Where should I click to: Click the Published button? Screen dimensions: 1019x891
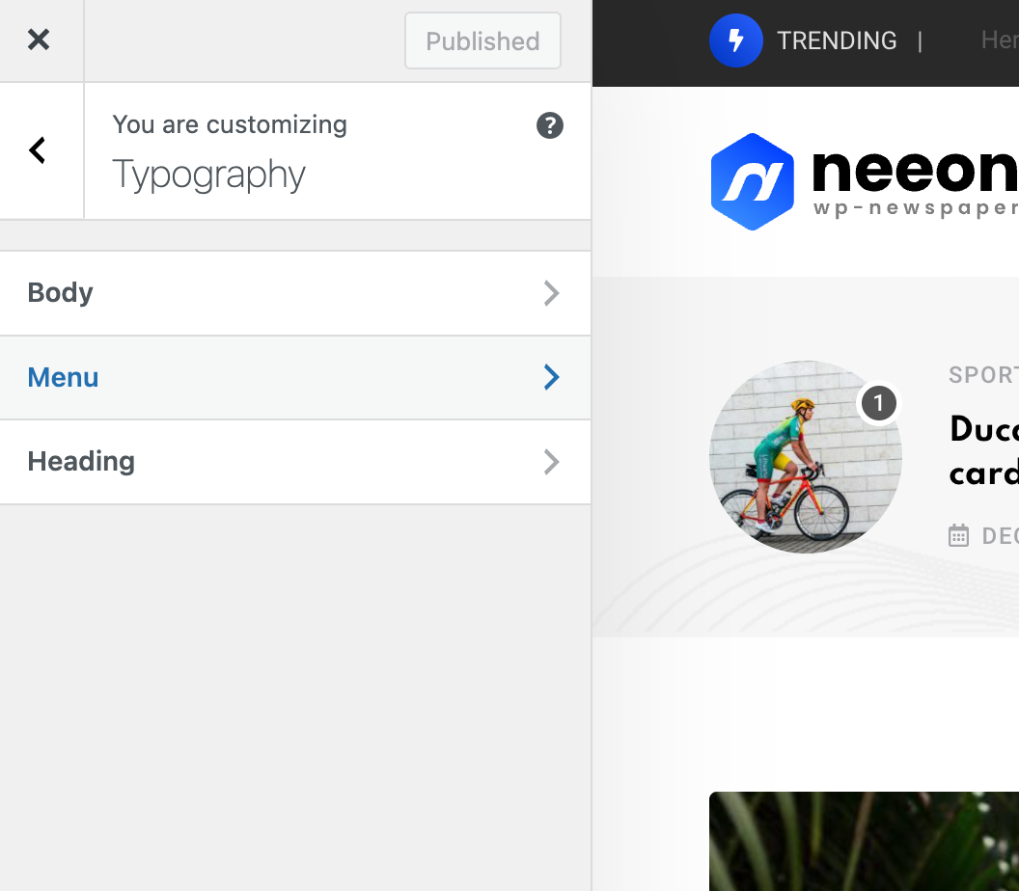point(482,40)
